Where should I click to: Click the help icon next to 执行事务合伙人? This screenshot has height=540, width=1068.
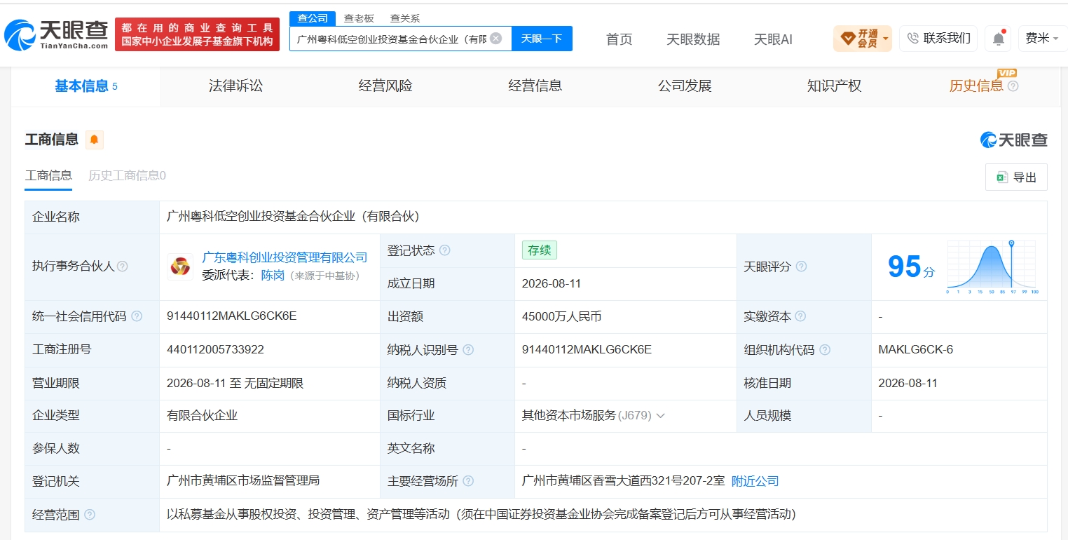click(123, 266)
